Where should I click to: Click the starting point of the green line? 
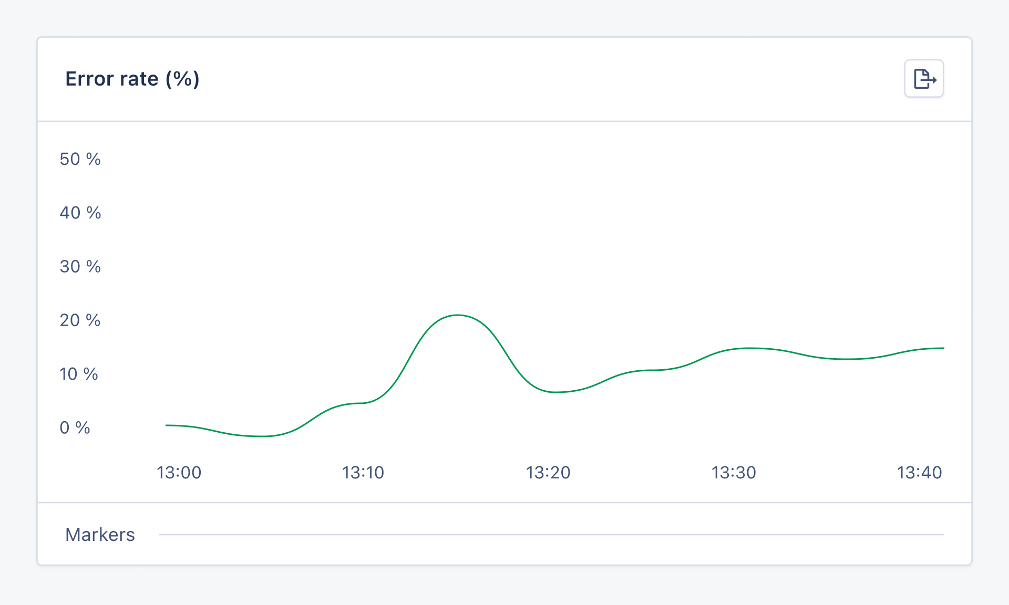(167, 425)
